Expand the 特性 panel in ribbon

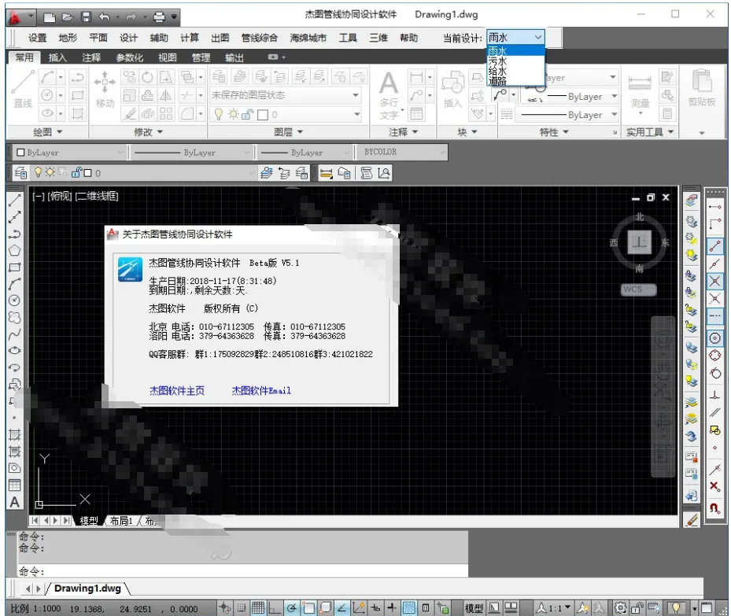click(554, 132)
